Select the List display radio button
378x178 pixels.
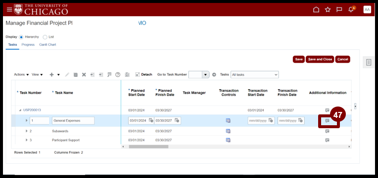pos(45,37)
